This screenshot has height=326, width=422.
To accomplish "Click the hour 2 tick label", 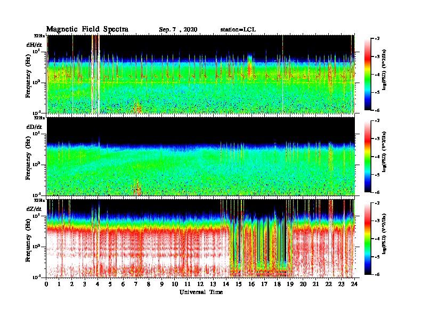I will pyautogui.click(x=72, y=284).
